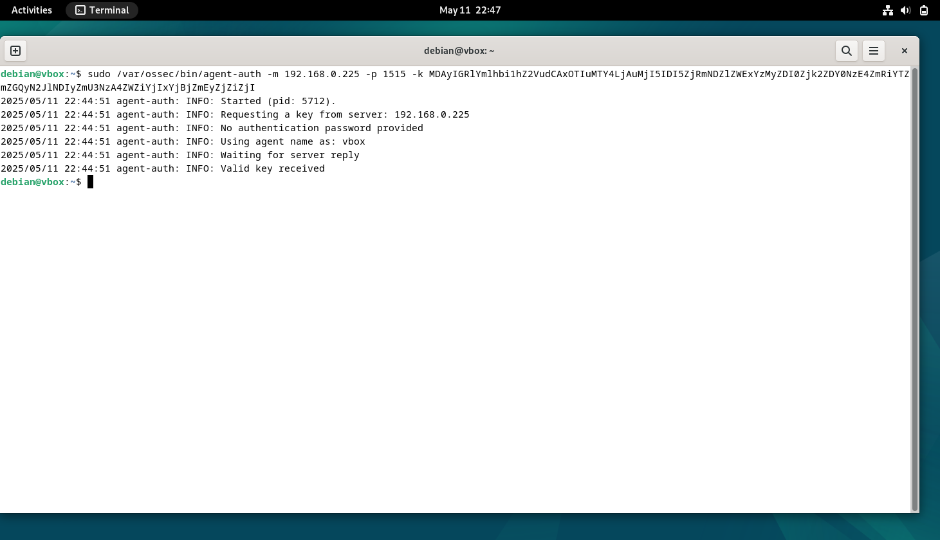The image size is (940, 540).
Task: Click 'Requesting a key from server' line
Action: (235, 114)
